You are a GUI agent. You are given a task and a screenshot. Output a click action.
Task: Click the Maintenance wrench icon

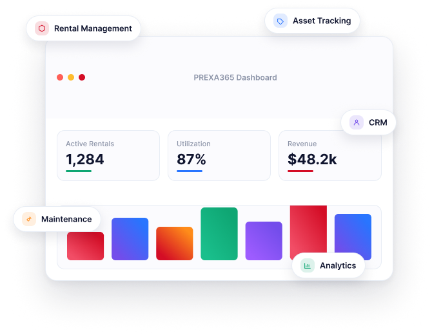tap(29, 219)
